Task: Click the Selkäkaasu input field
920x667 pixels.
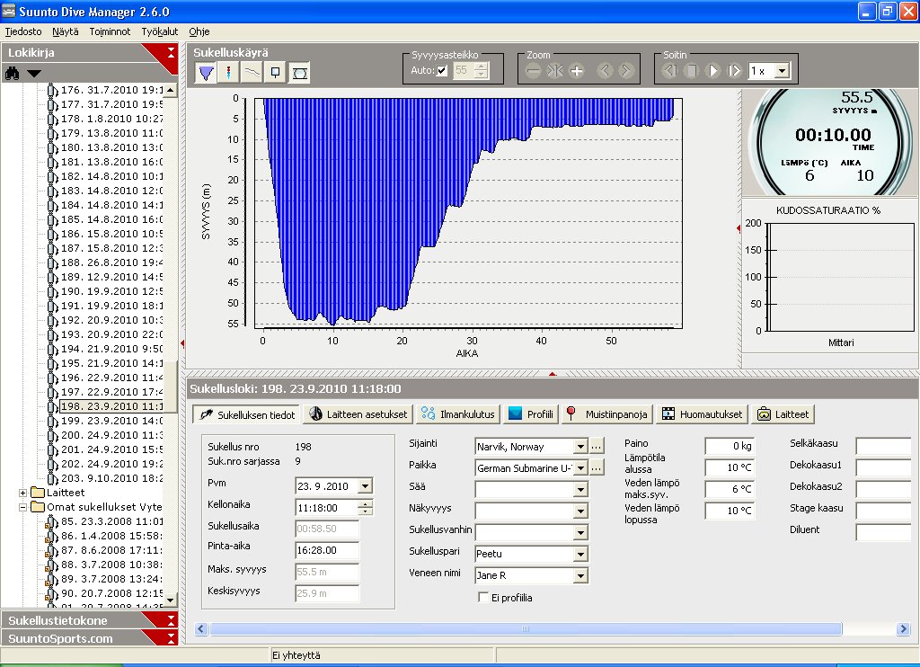Action: (883, 446)
